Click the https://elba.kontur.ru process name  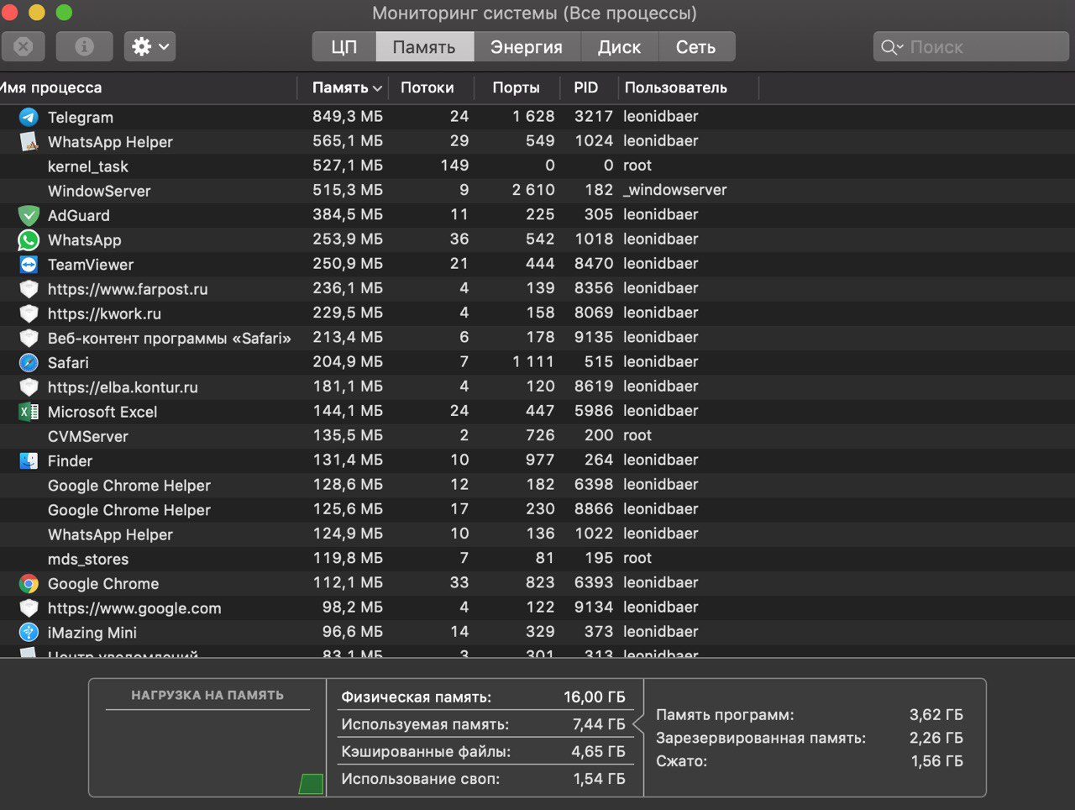click(123, 387)
